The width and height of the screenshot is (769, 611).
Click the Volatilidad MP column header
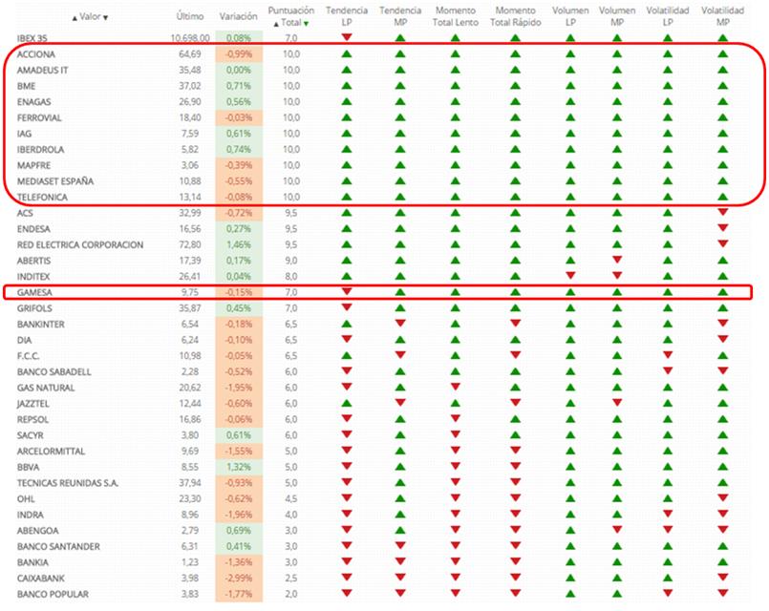click(x=722, y=16)
